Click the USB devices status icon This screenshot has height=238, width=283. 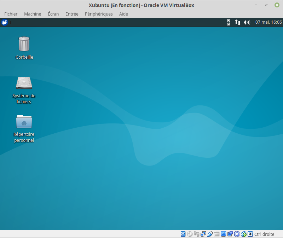click(x=210, y=234)
